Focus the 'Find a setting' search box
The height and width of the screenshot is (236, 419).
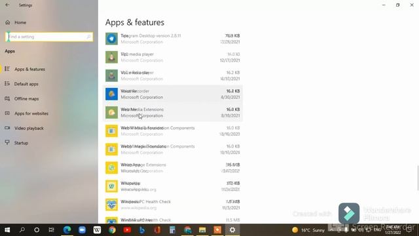click(x=49, y=37)
